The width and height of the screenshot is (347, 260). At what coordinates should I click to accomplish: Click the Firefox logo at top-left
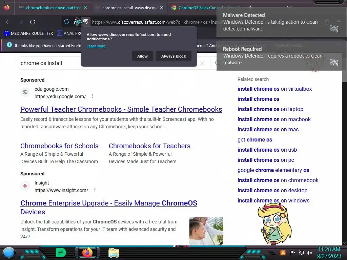[x=7, y=7]
